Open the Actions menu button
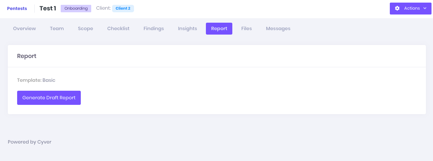 [x=410, y=8]
